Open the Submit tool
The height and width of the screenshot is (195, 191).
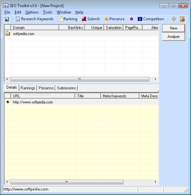click(91, 19)
